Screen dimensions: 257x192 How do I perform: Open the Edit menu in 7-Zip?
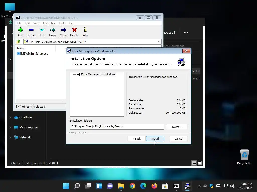[27, 23]
